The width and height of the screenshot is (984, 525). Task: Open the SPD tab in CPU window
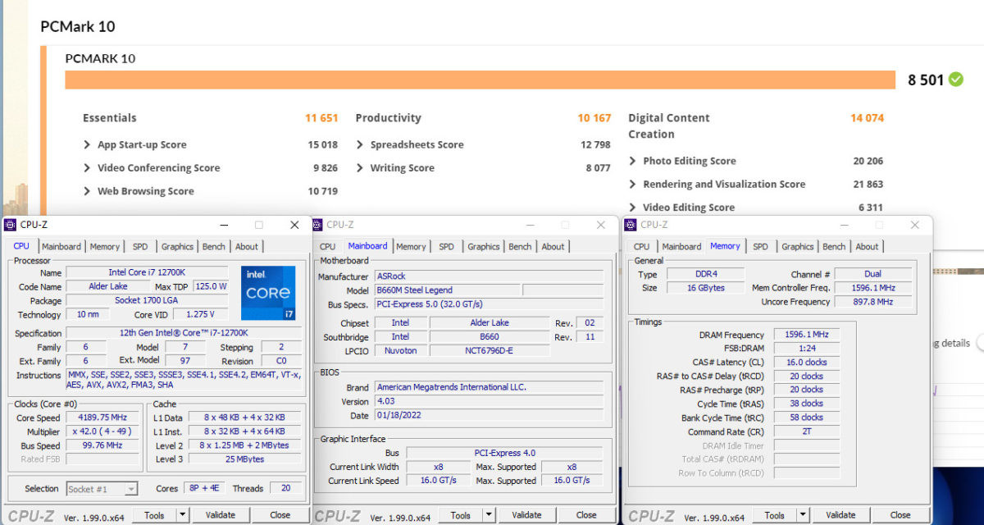click(140, 246)
